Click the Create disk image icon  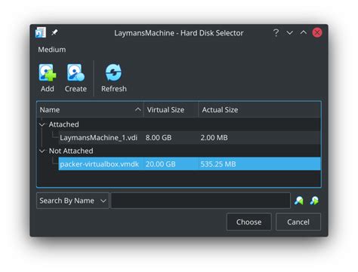(76, 72)
